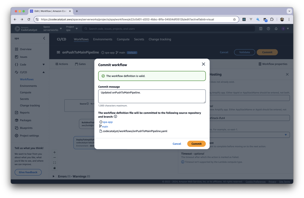Click Cancel in the workflow editor header
This screenshot has height=198, width=304.
(x=224, y=52)
